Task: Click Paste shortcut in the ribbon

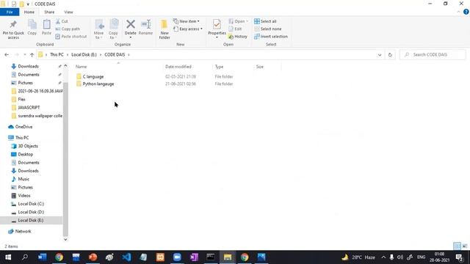Action: pos(71,37)
